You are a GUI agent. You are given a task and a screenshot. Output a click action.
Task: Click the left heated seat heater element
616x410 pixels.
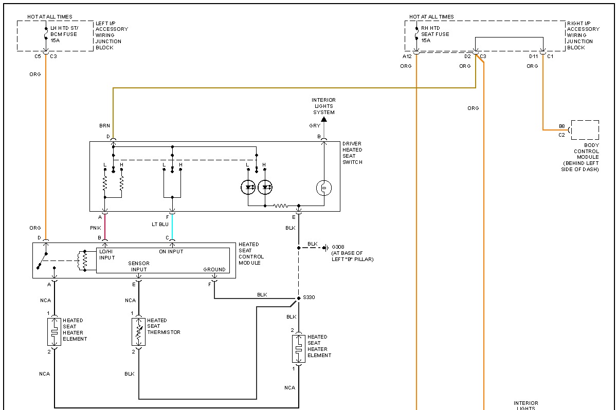point(54,332)
